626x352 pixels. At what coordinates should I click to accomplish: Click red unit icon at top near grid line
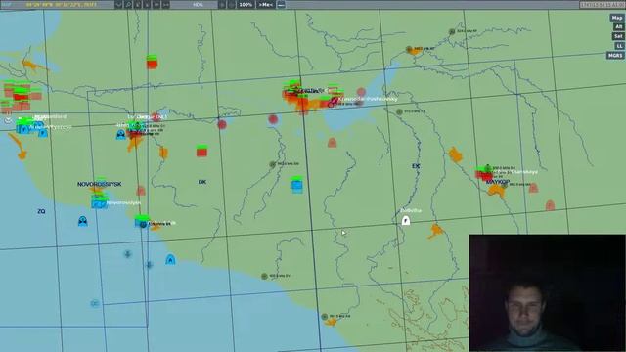pos(152,63)
